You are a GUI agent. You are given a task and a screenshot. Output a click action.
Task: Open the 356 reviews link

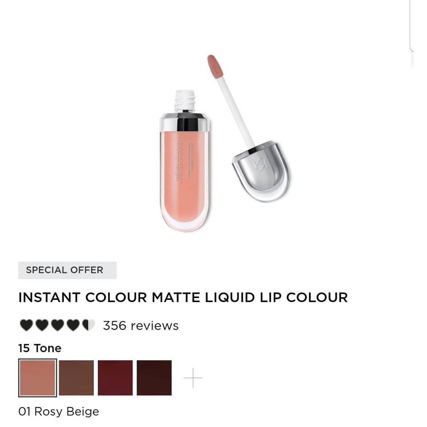point(141,326)
